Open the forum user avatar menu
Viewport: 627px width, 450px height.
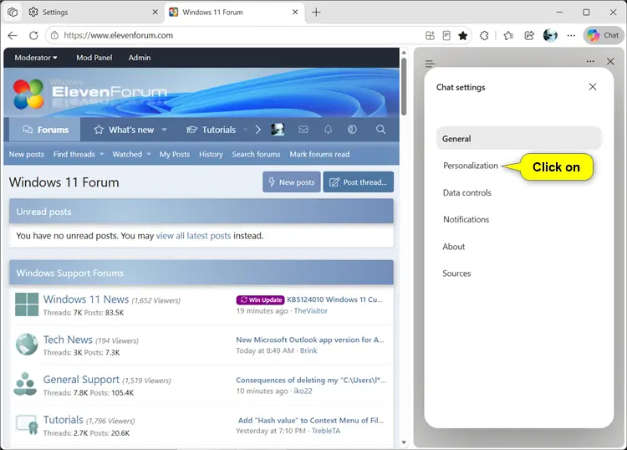pos(278,129)
